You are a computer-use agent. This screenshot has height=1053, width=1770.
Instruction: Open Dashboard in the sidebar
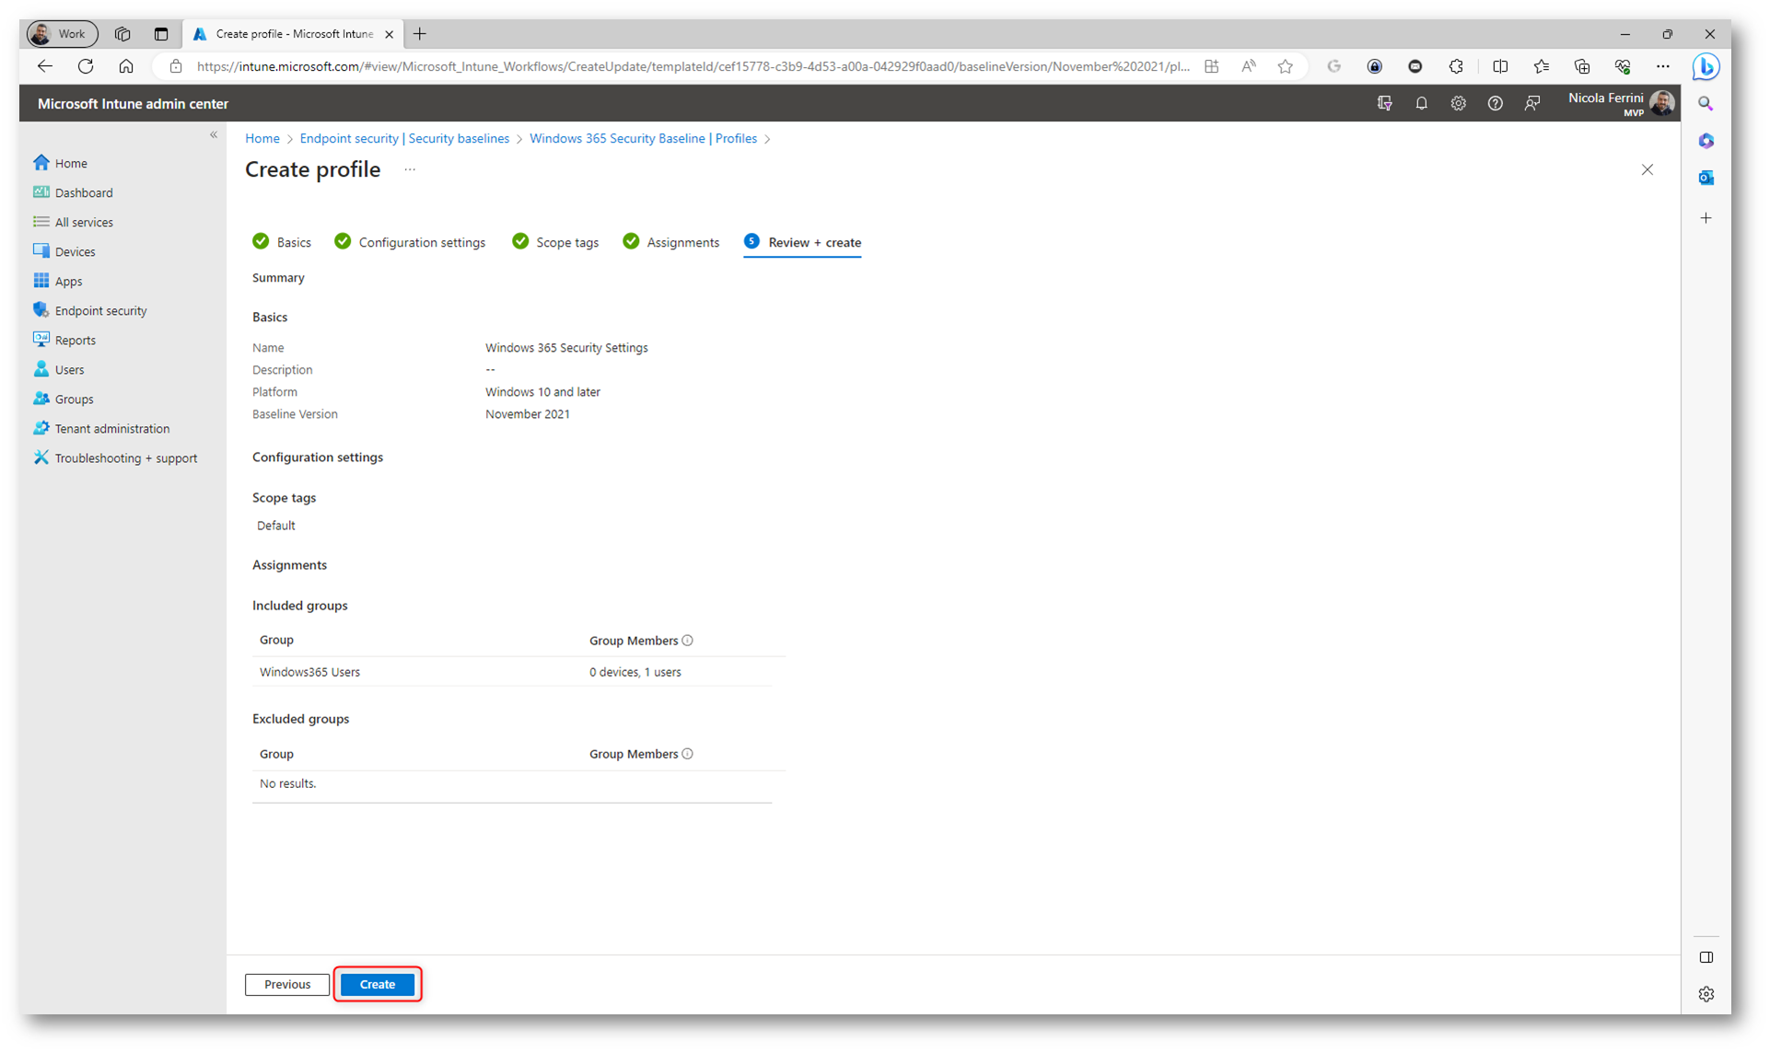coord(83,192)
